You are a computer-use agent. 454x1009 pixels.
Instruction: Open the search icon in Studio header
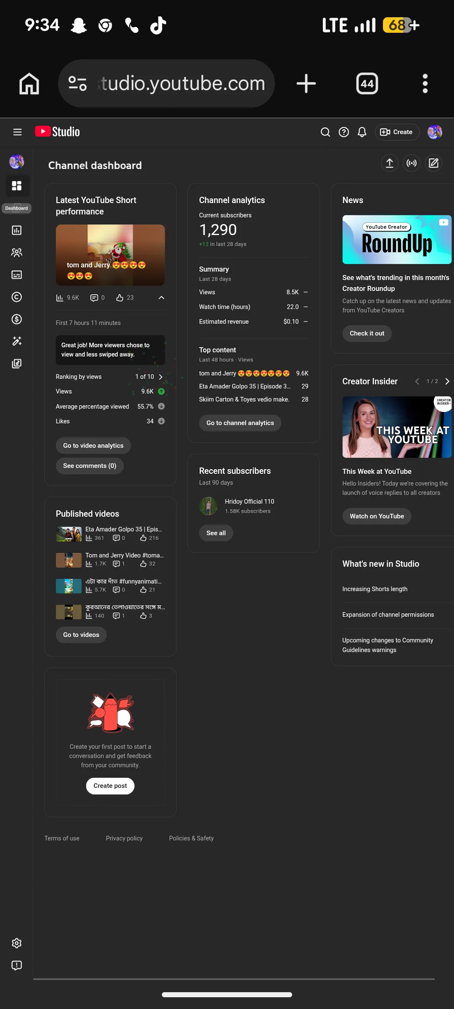(325, 132)
